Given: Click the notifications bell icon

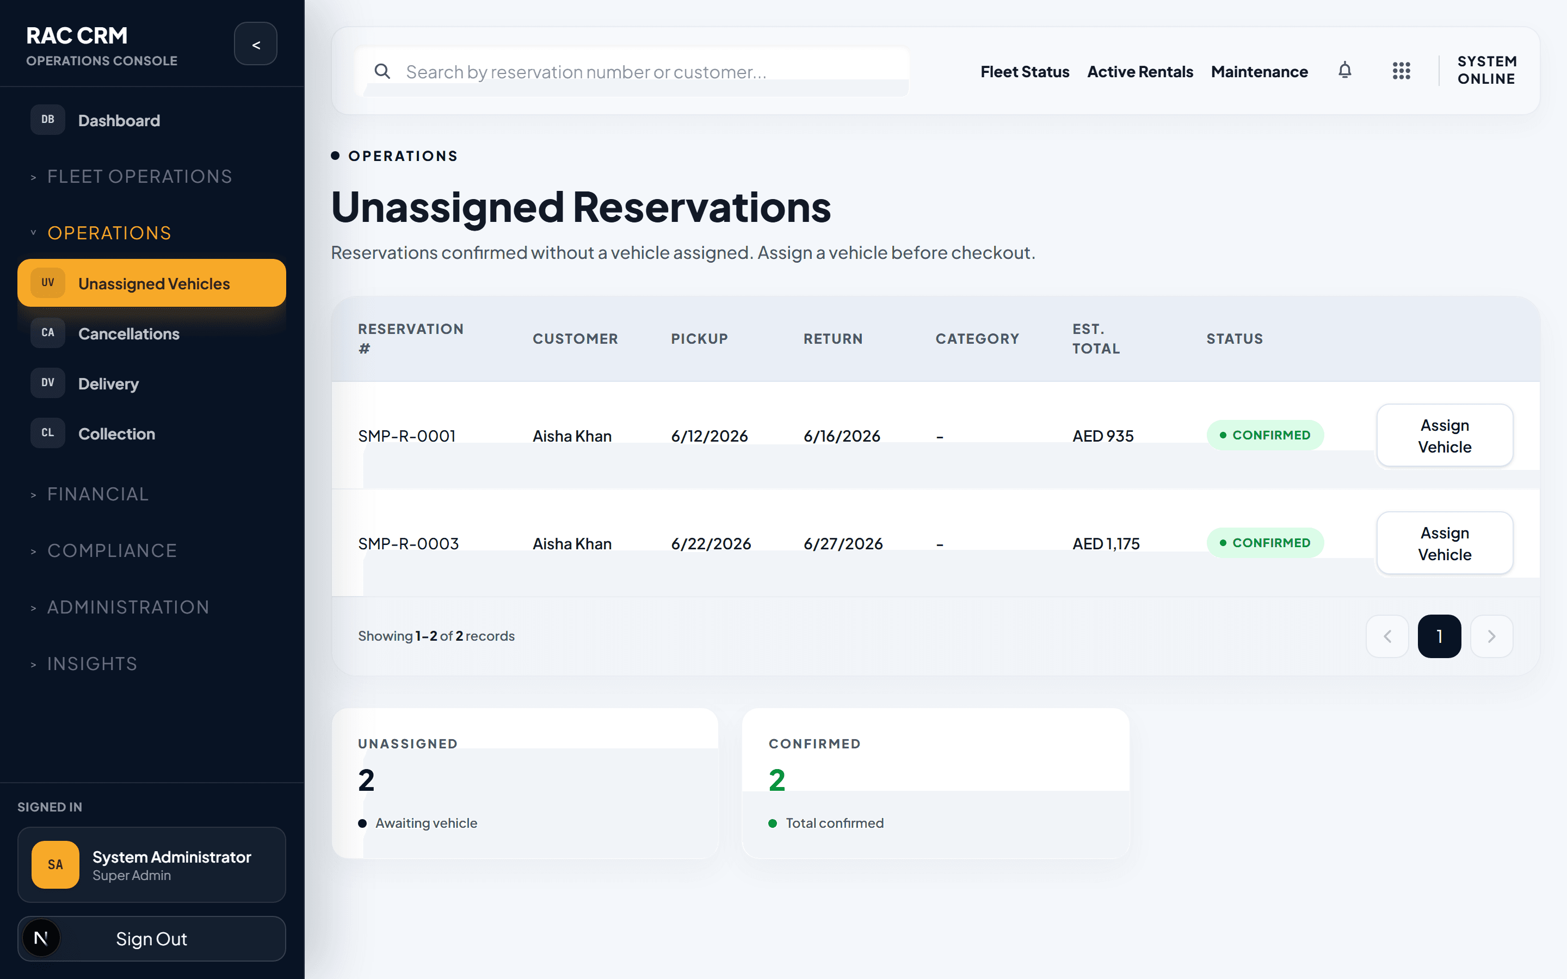Looking at the screenshot, I should (1345, 71).
